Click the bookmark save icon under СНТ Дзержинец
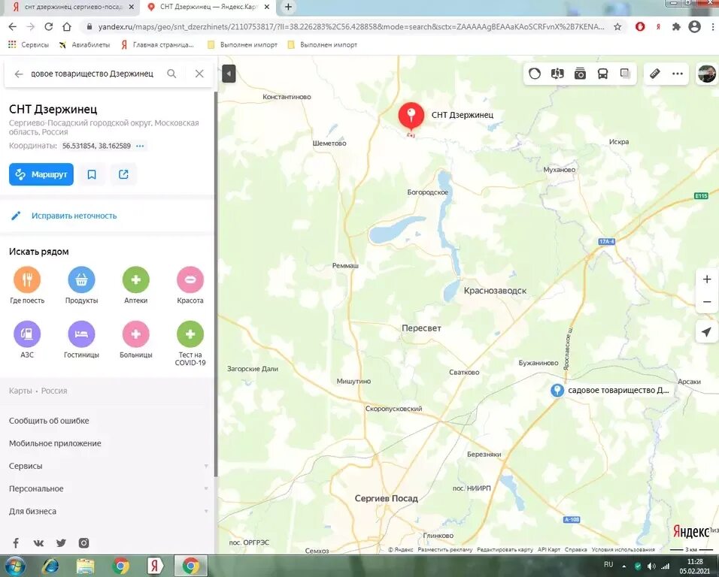719x577 pixels. [92, 174]
